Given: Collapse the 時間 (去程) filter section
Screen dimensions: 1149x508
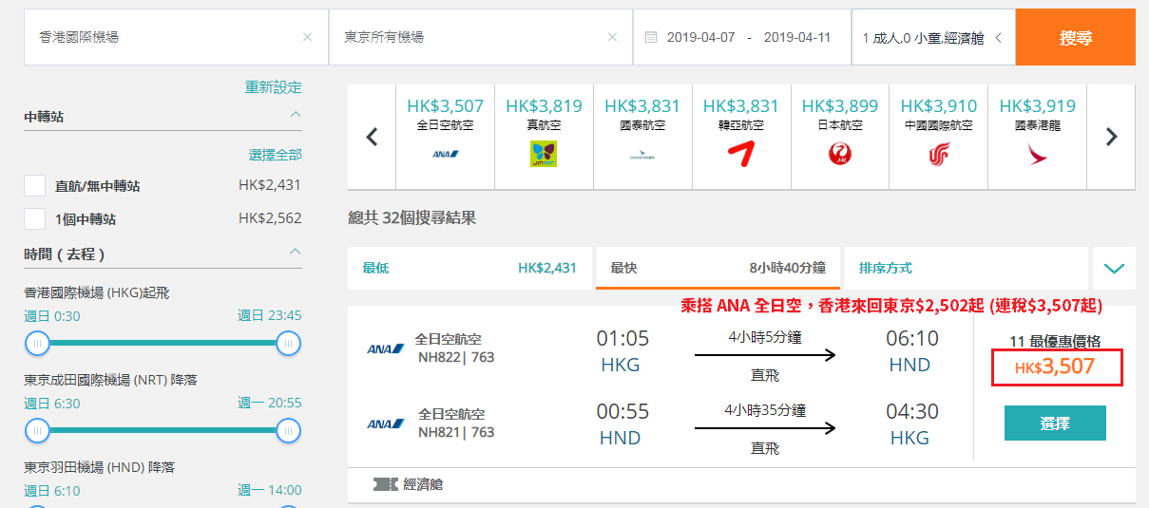Looking at the screenshot, I should [296, 253].
